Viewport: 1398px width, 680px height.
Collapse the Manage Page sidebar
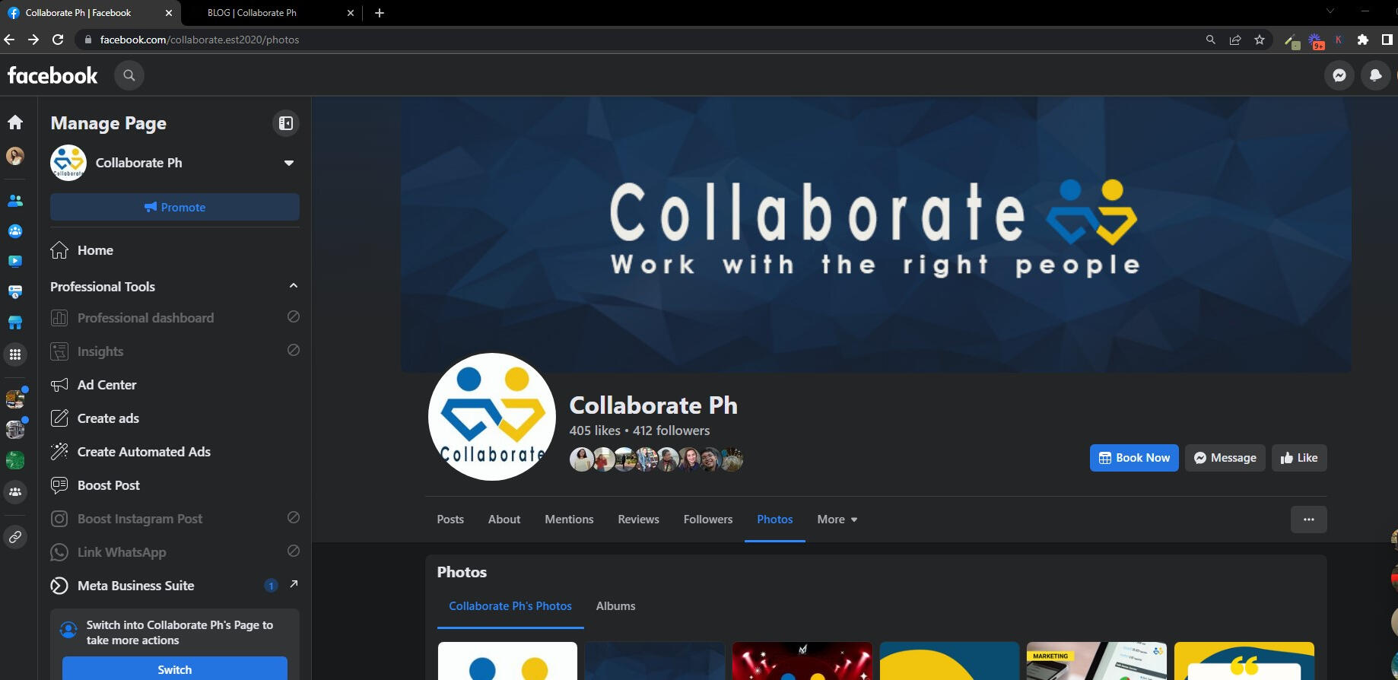pyautogui.click(x=286, y=123)
